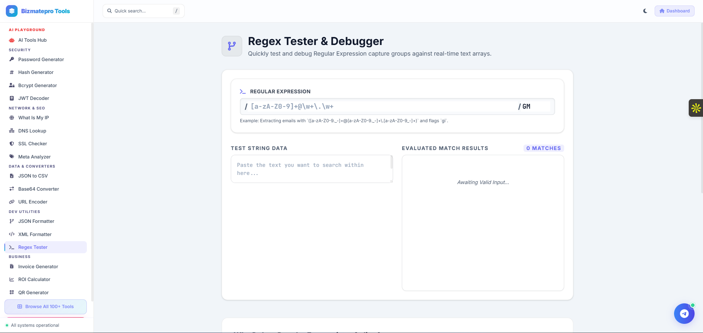This screenshot has height=333, width=703.
Task: Click the XML Formatter sidebar label
Action: click(35, 234)
